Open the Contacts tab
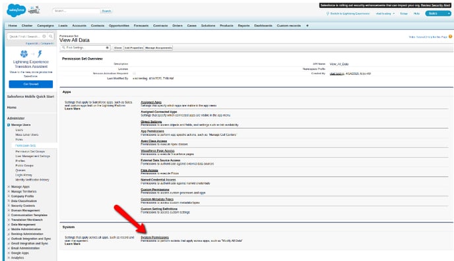The width and height of the screenshot is (454, 261). coord(98,26)
